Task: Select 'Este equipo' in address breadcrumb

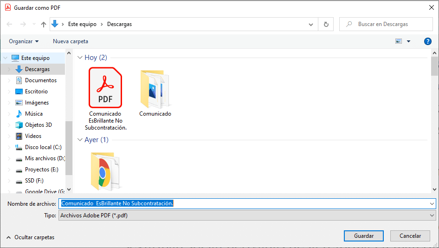Action: [x=82, y=24]
